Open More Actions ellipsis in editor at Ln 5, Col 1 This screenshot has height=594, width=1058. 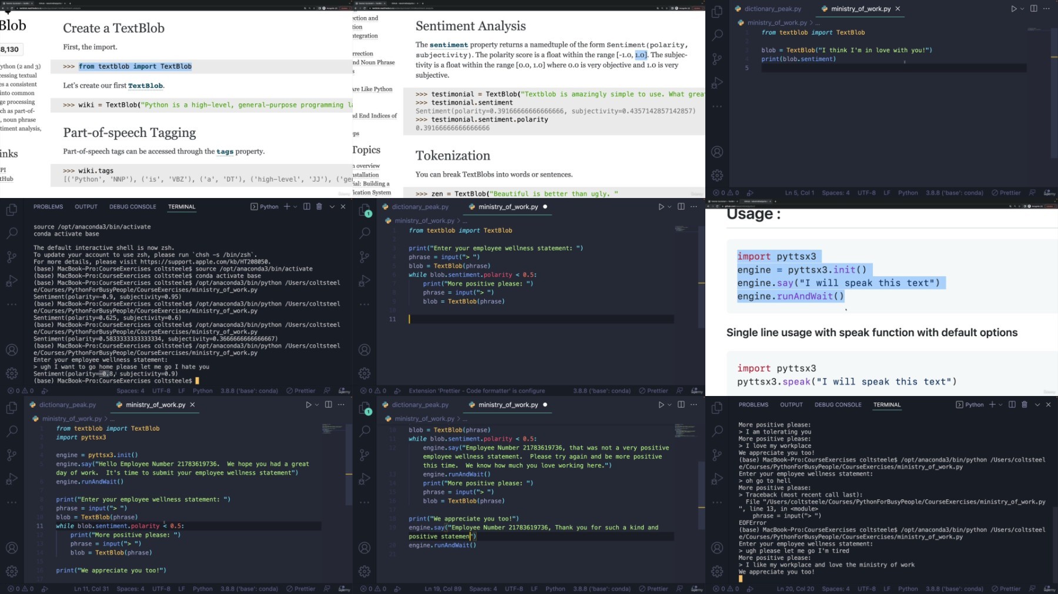tap(1046, 9)
